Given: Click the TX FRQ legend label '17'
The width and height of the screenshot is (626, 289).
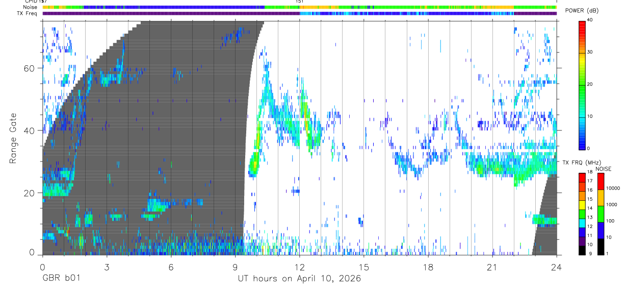Looking at the screenshot, I should pos(590,181).
